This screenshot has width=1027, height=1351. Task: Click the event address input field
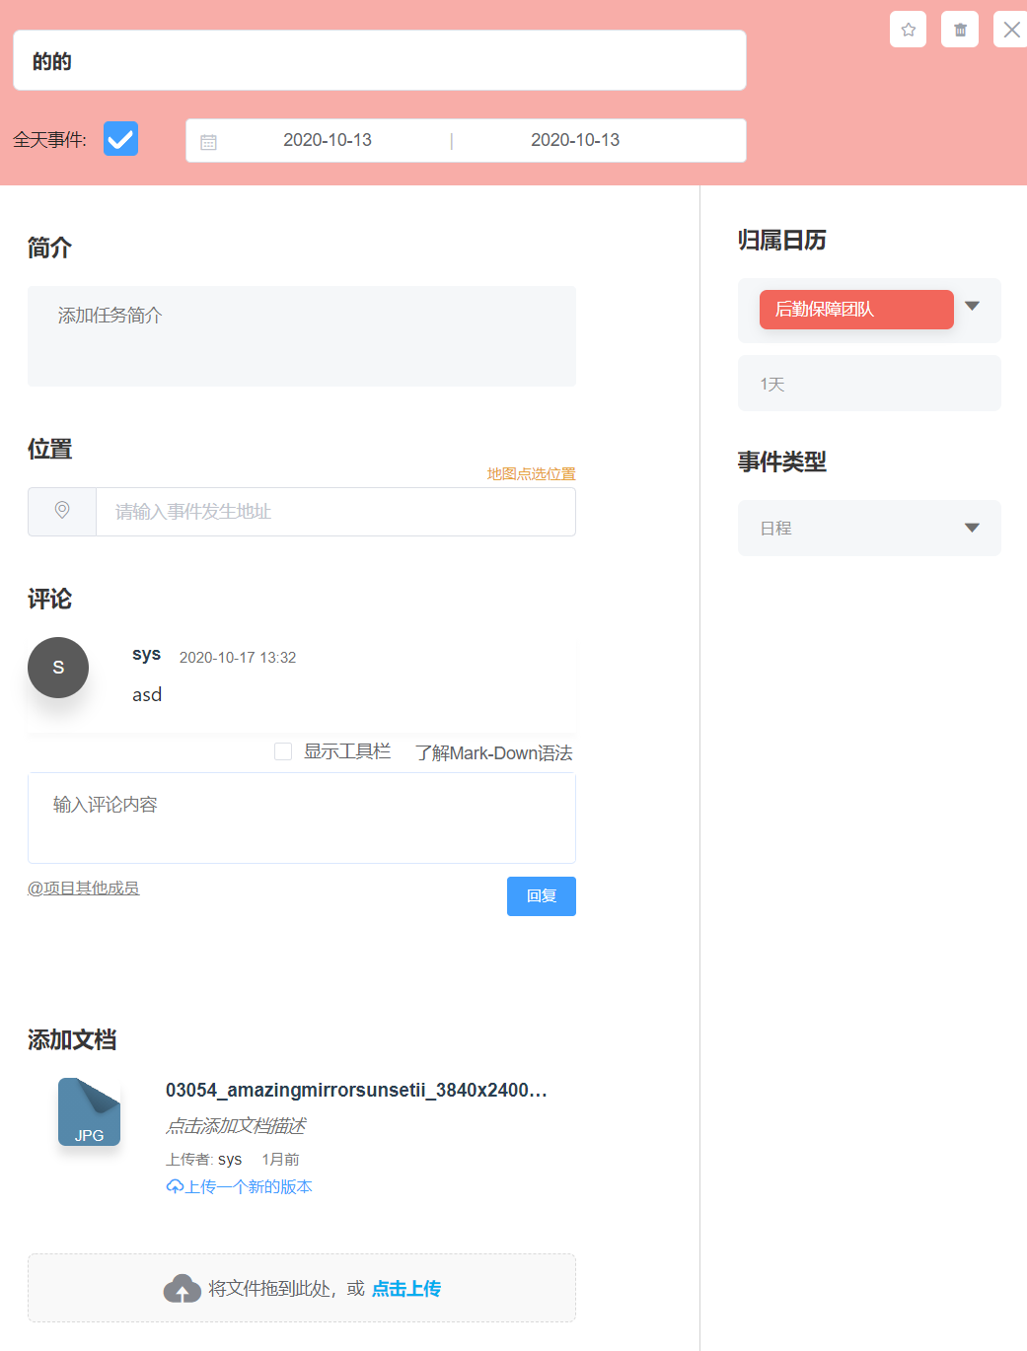coord(335,512)
